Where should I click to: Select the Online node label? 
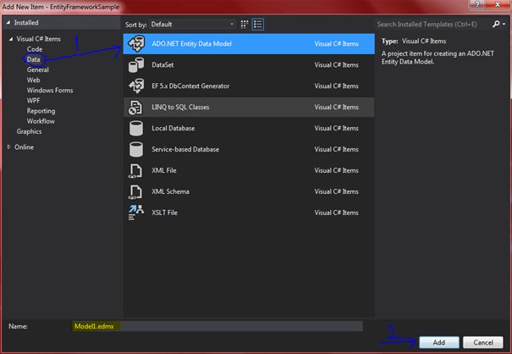click(x=25, y=147)
